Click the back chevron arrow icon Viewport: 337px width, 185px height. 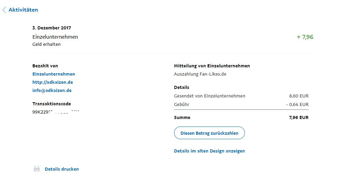4,10
